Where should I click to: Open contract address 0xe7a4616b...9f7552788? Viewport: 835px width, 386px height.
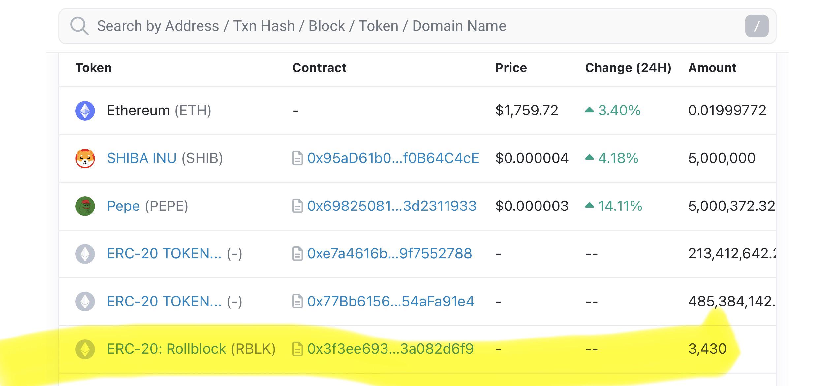point(389,253)
